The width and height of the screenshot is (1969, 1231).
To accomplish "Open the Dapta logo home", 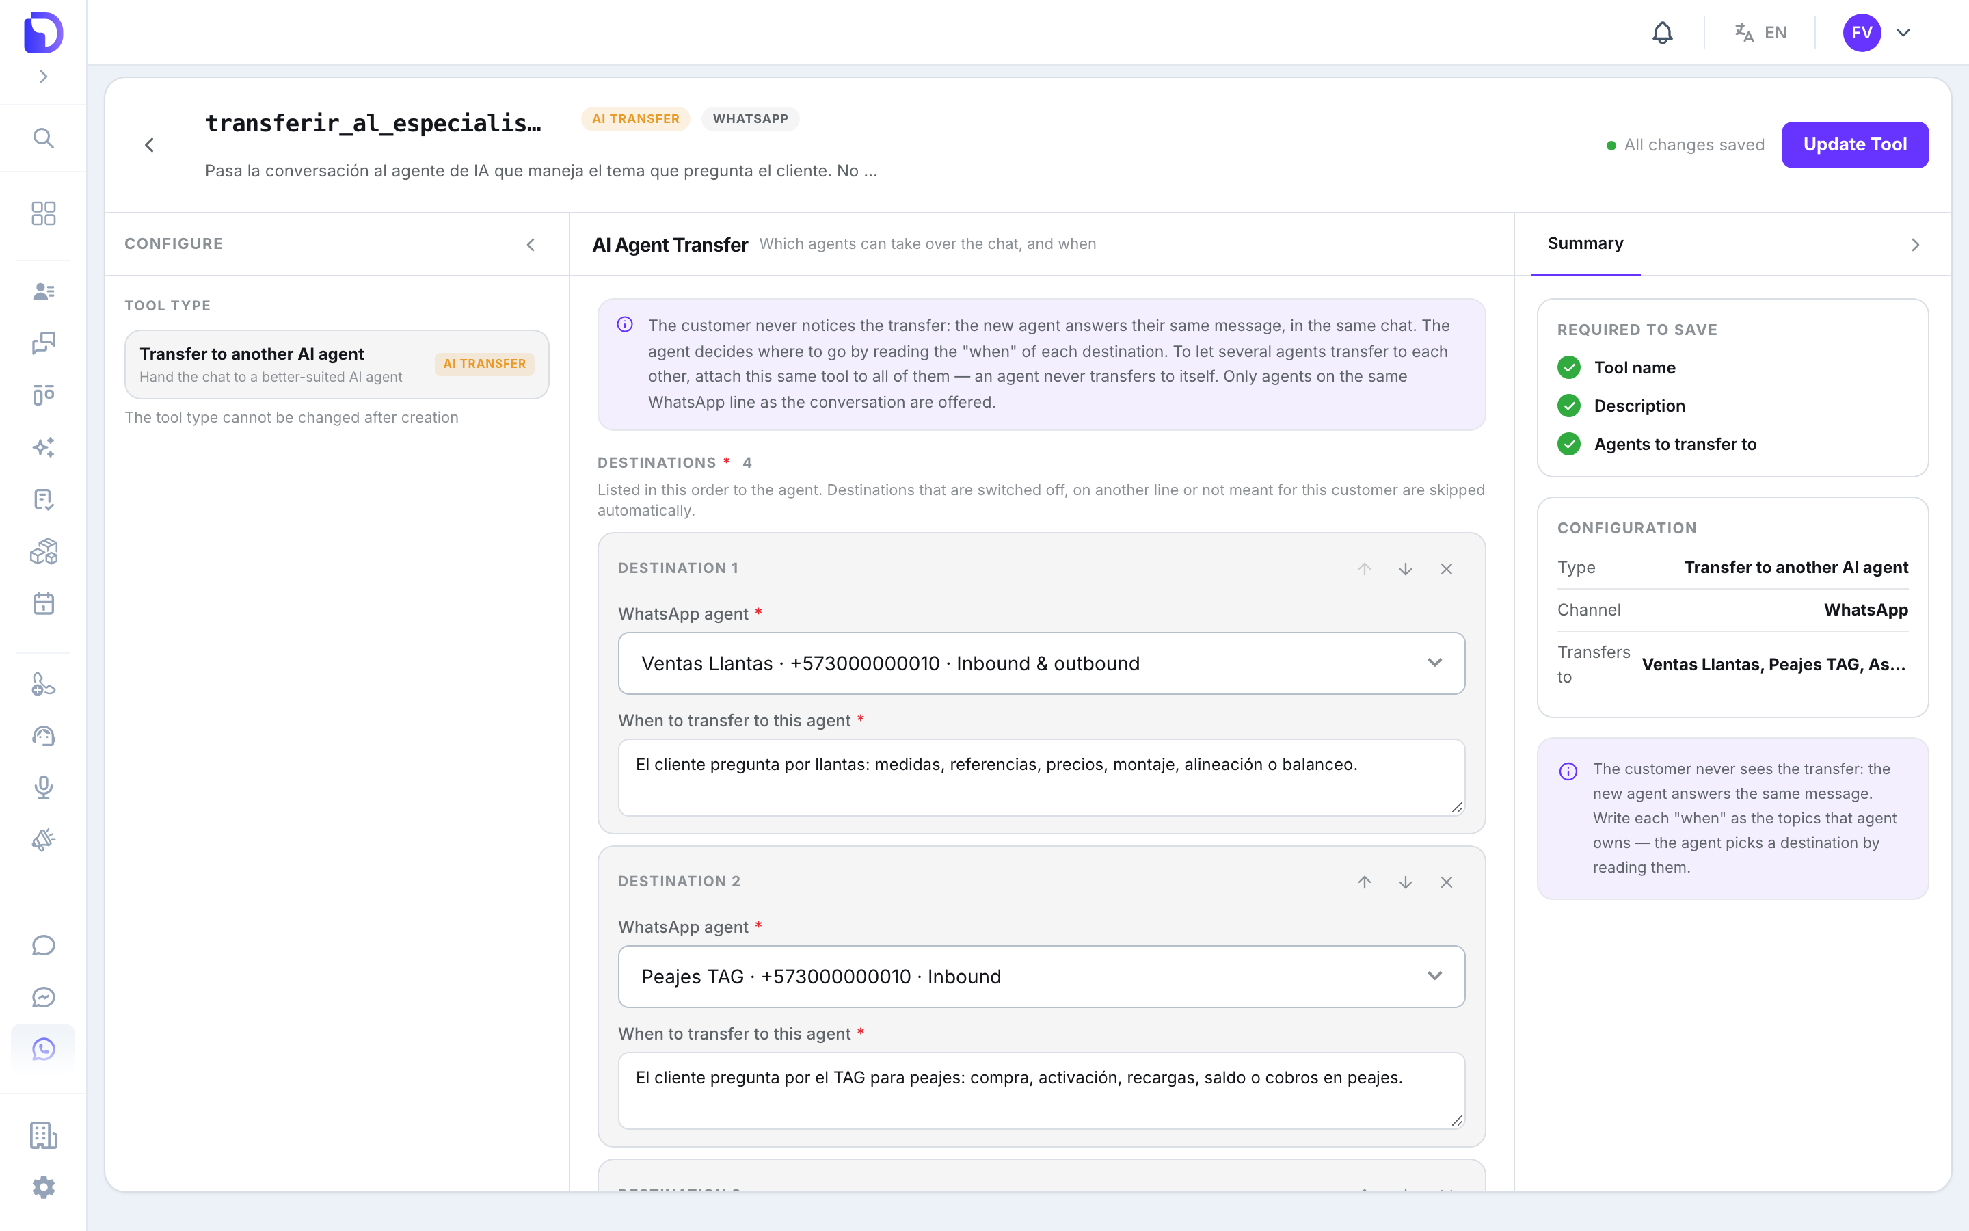I will pyautogui.click(x=43, y=33).
